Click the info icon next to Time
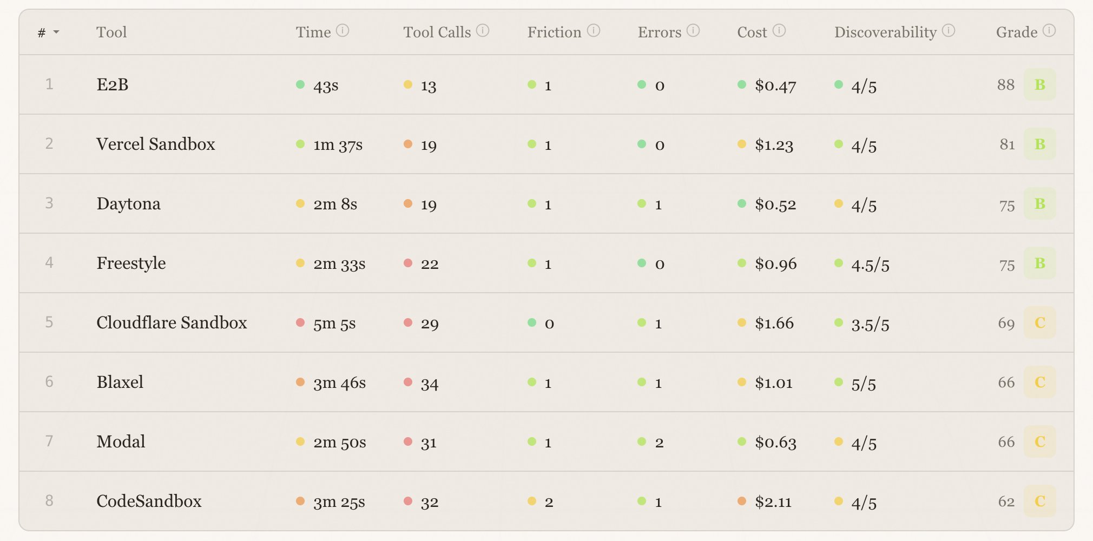The width and height of the screenshot is (1093, 541). pos(344,31)
